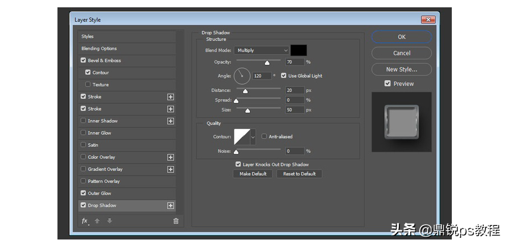The image size is (507, 244).
Task: Enable the Inner Shadow checkbox
Action: coord(83,121)
